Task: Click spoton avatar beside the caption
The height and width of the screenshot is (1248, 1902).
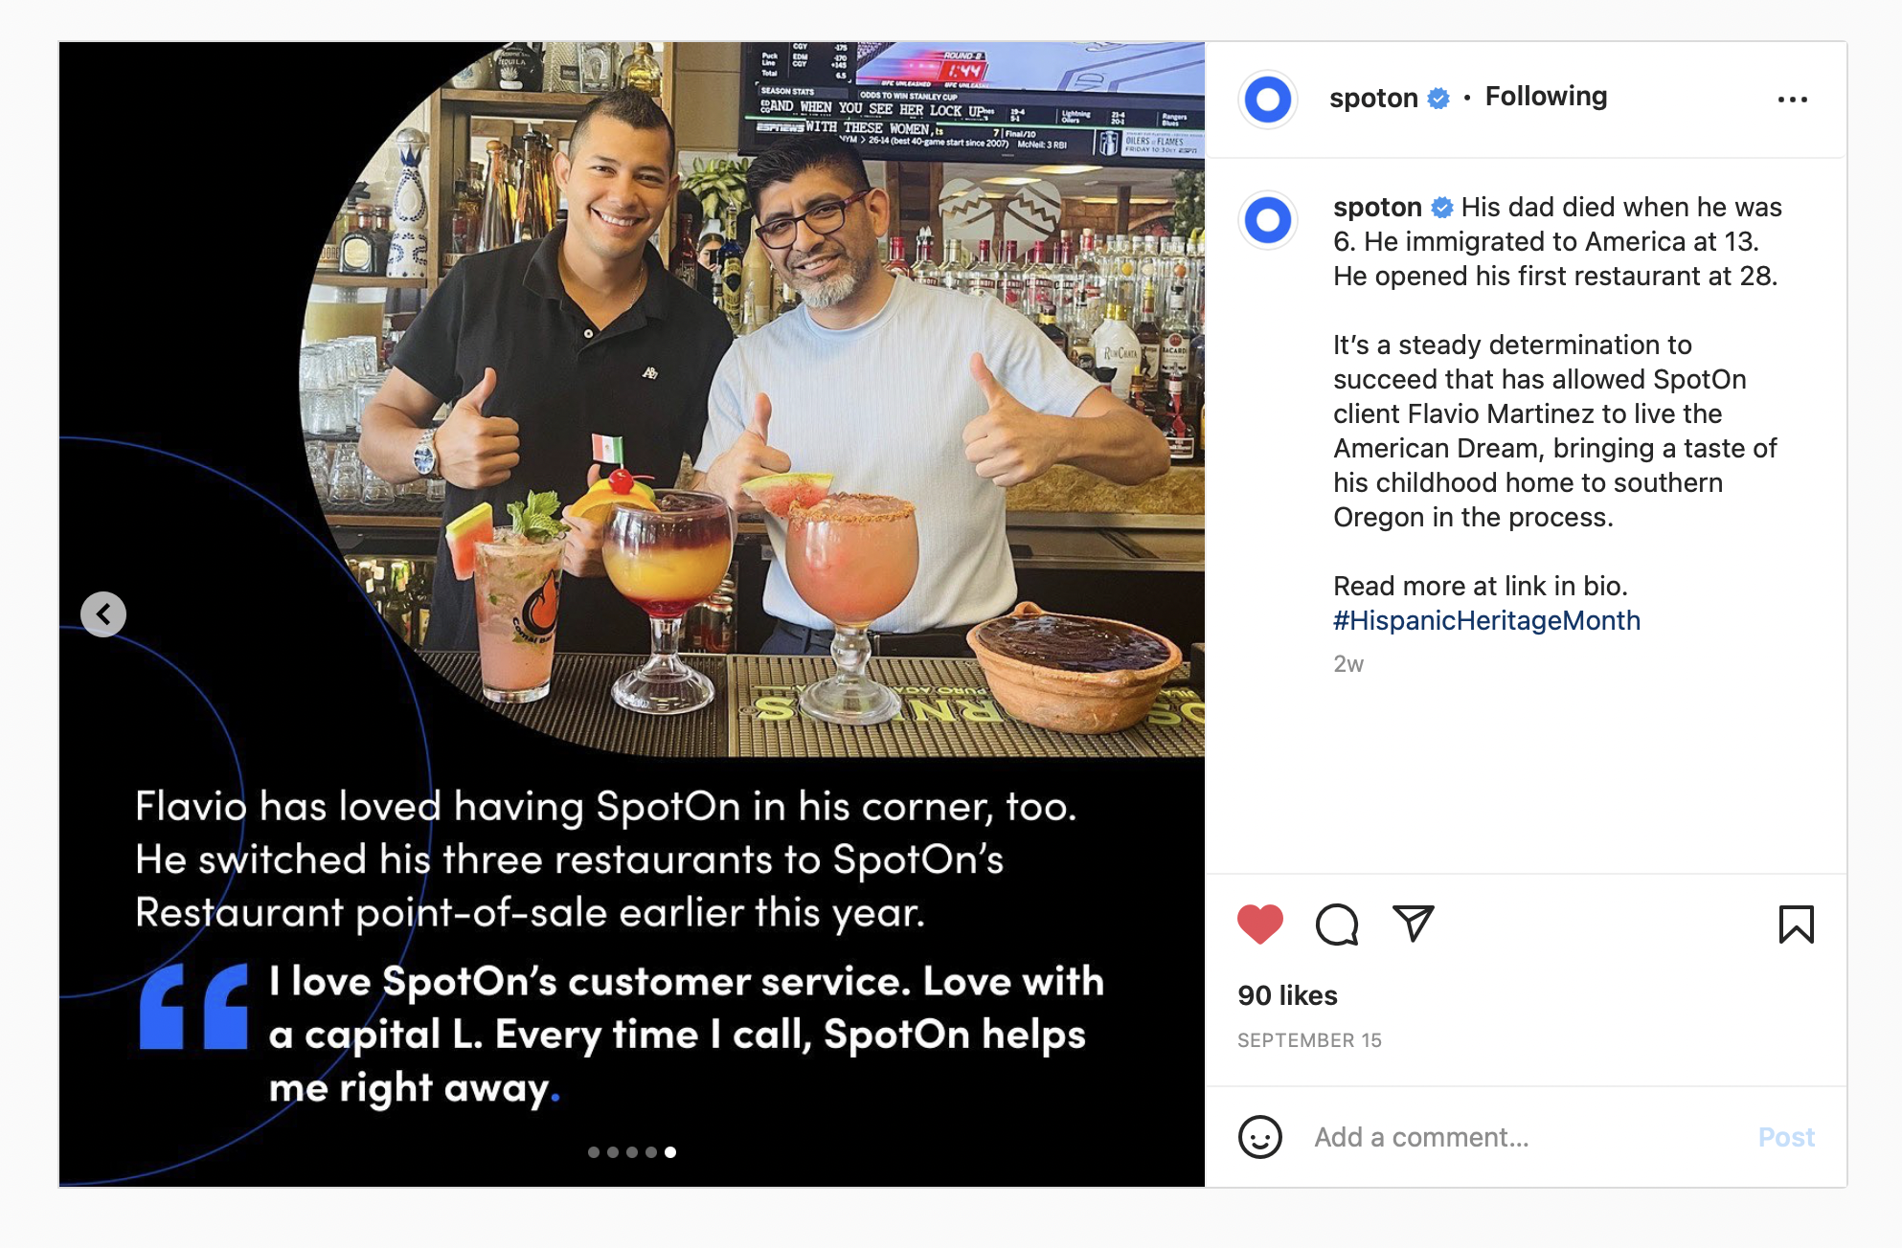Action: click(x=1268, y=220)
